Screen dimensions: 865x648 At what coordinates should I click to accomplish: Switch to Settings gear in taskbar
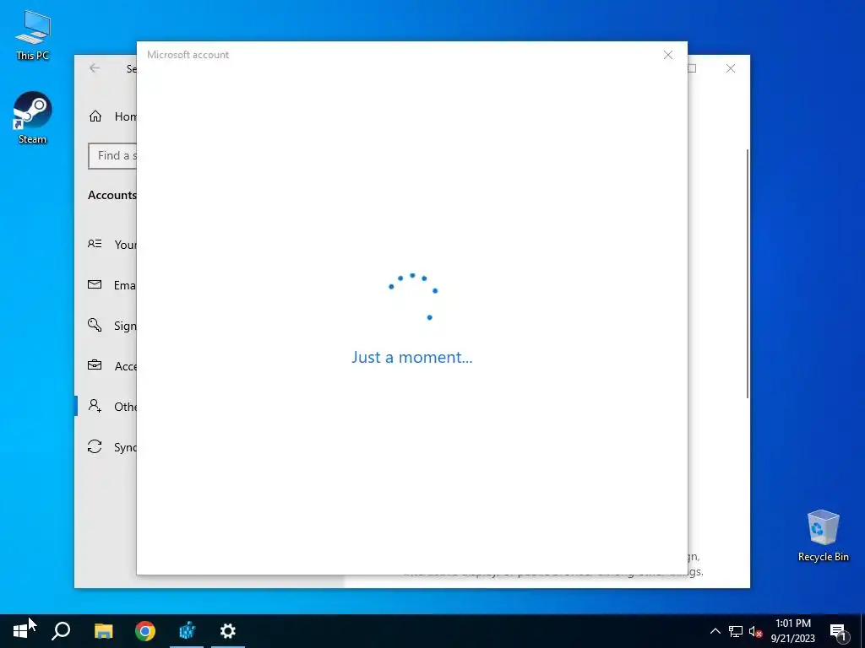pos(228,631)
